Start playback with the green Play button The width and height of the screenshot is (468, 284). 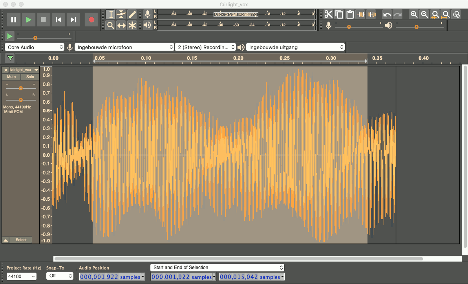28,20
